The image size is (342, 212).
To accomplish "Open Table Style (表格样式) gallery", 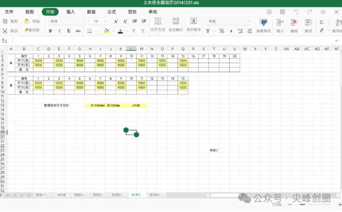I will pos(263,26).
